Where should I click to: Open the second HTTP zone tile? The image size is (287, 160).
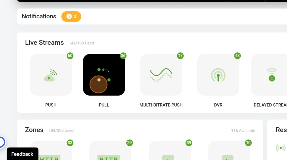(110, 150)
